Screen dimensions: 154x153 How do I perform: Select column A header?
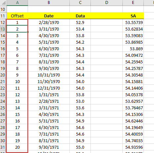tap(17, 3)
